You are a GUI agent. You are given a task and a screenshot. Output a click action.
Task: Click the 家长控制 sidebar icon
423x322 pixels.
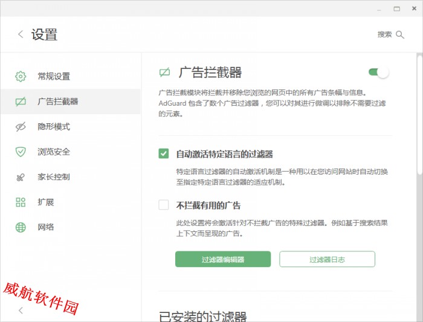pyautogui.click(x=21, y=177)
